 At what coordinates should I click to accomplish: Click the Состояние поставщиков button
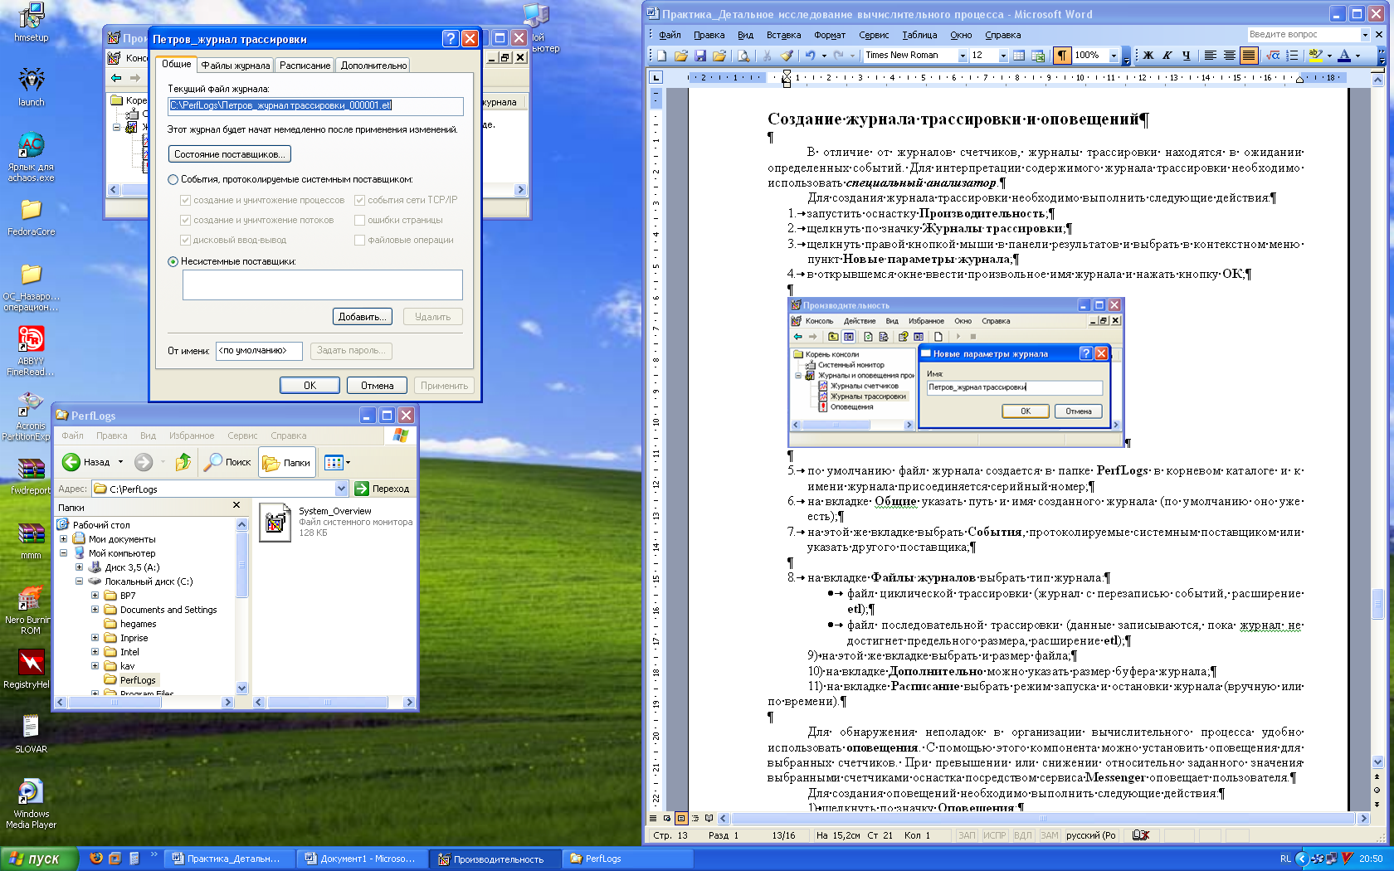click(230, 154)
